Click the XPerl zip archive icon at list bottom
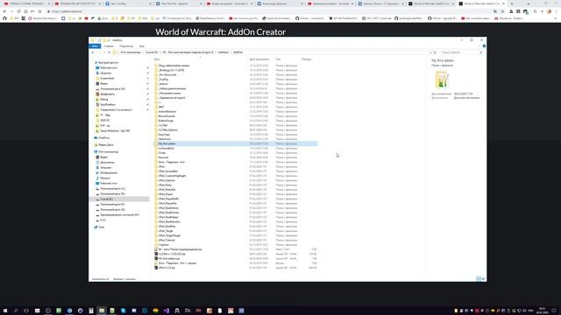Image resolution: width=561 pixels, height=315 pixels. tap(156, 268)
